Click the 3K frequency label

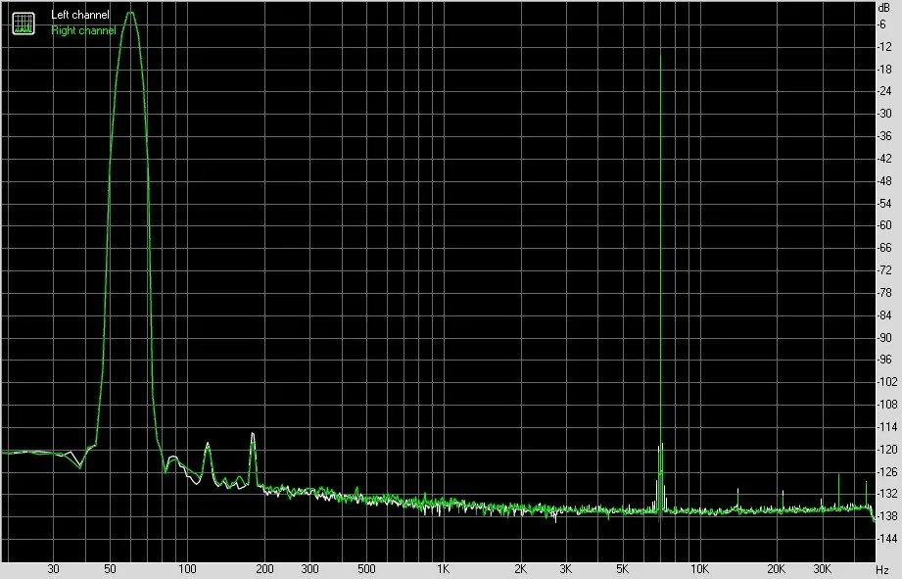[x=565, y=569]
